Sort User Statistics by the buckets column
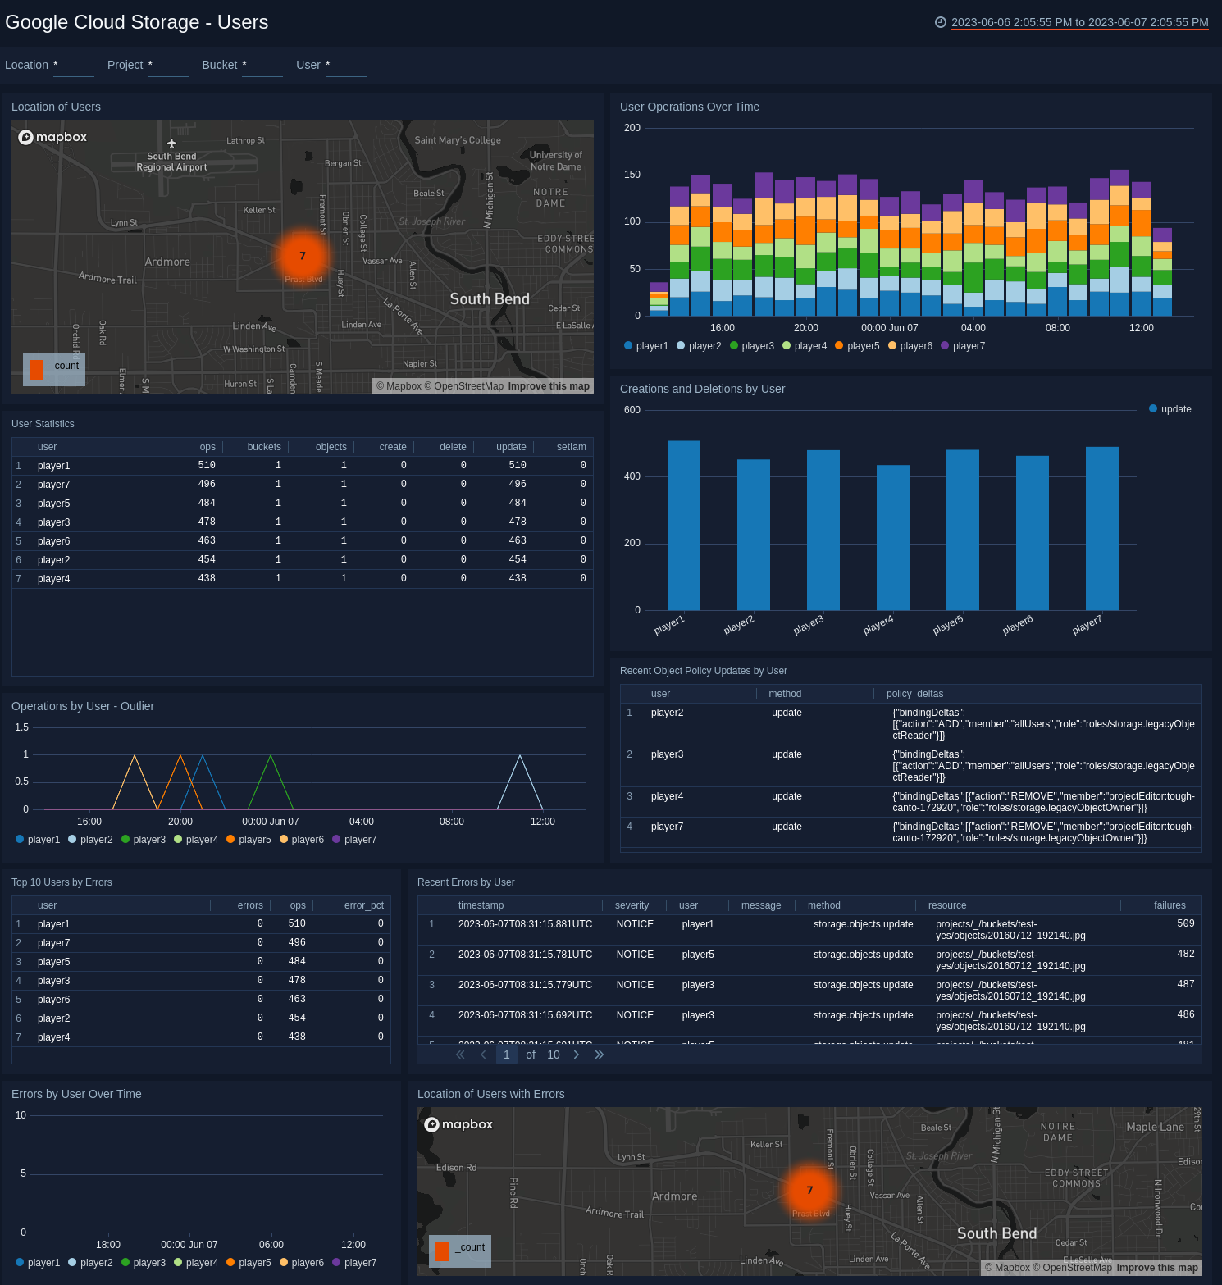Image resolution: width=1222 pixels, height=1285 pixels. (x=264, y=447)
